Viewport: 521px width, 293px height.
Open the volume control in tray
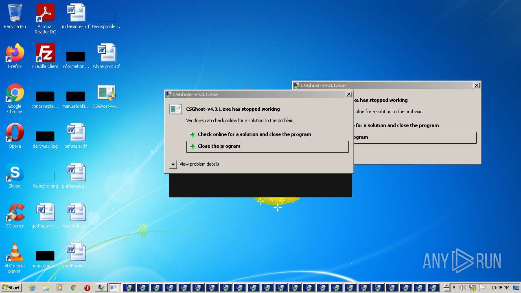point(463,288)
